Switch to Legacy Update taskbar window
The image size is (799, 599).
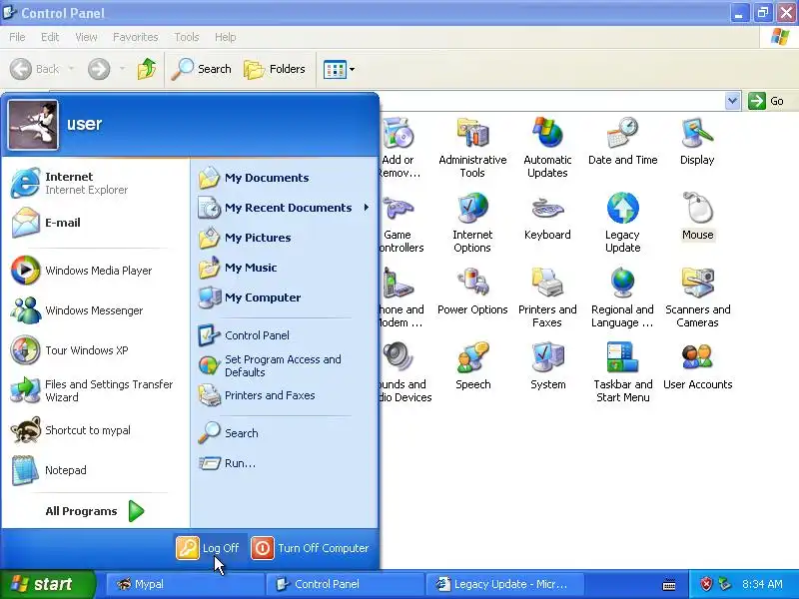click(x=504, y=584)
